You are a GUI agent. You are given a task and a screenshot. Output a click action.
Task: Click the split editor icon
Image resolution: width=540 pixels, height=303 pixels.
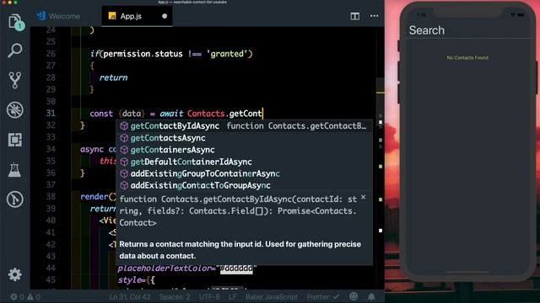click(x=354, y=16)
